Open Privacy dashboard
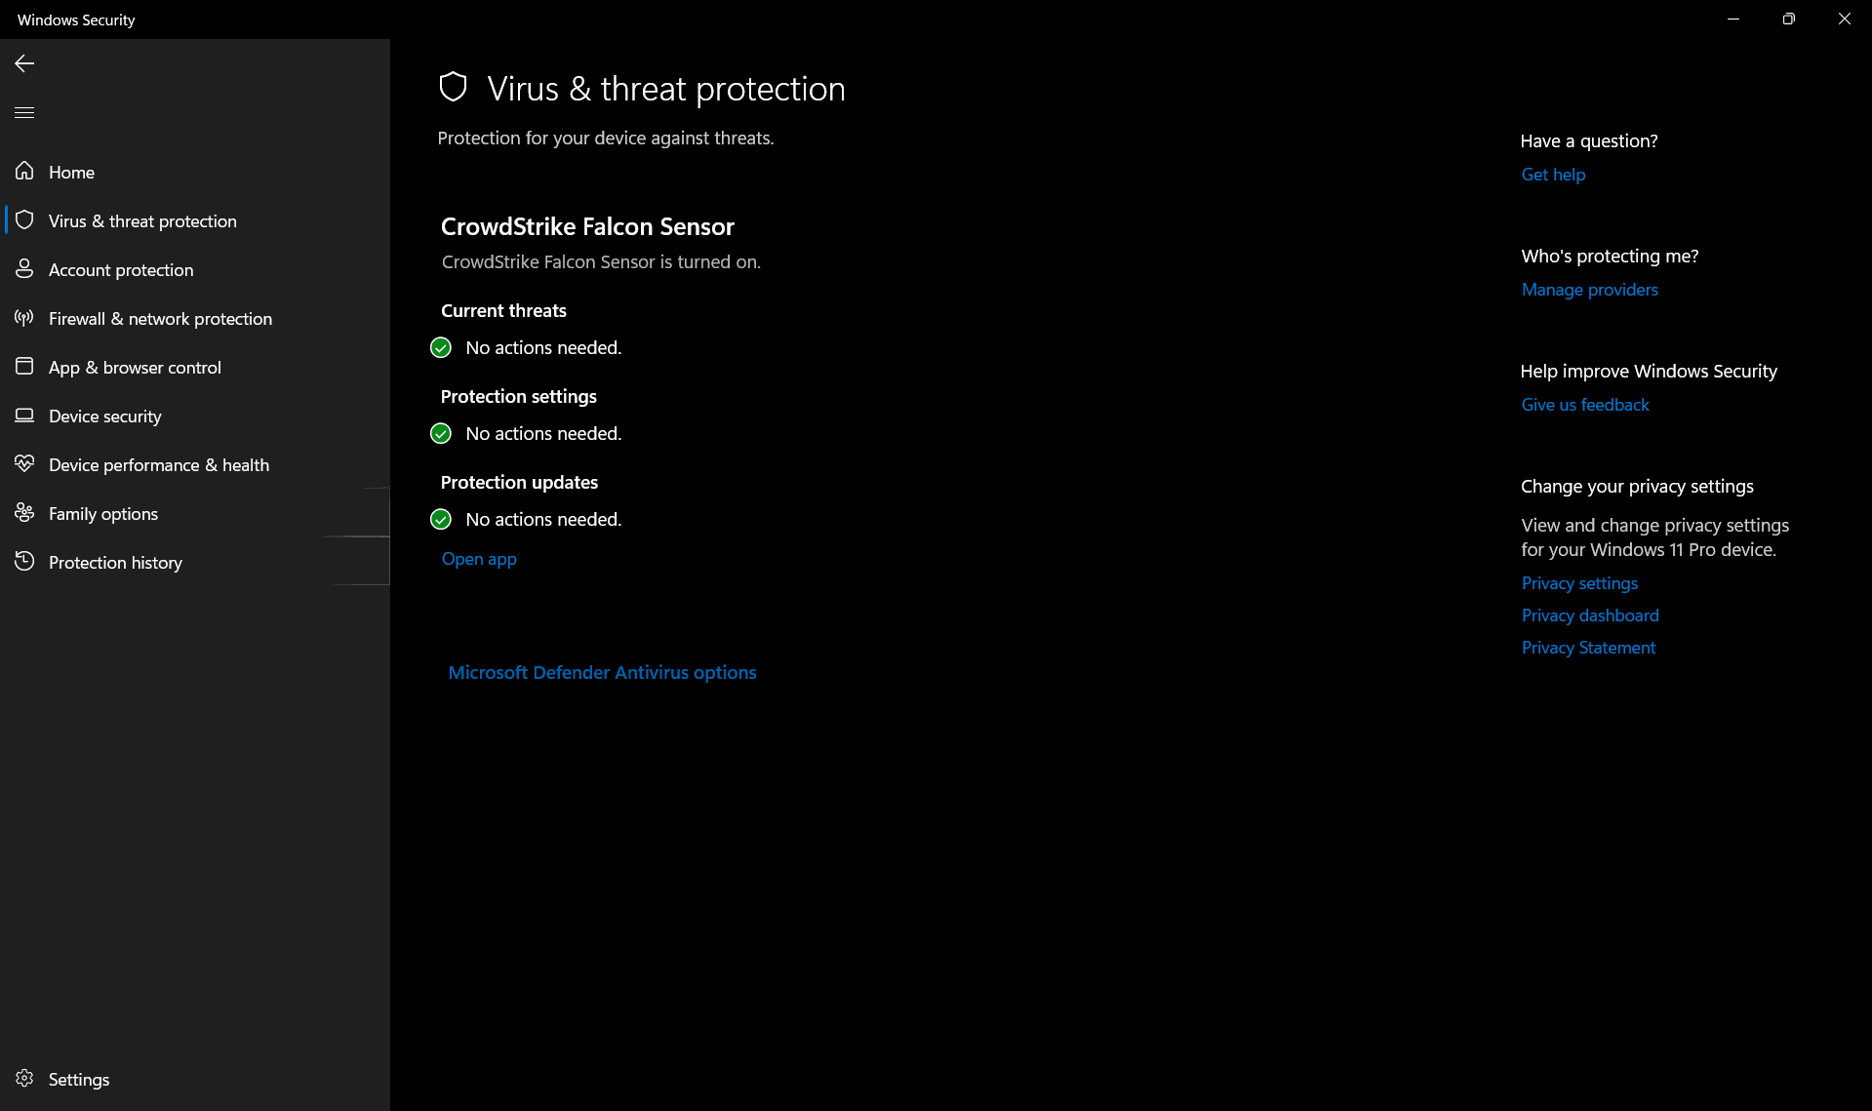Image resolution: width=1872 pixels, height=1111 pixels. coord(1589,615)
